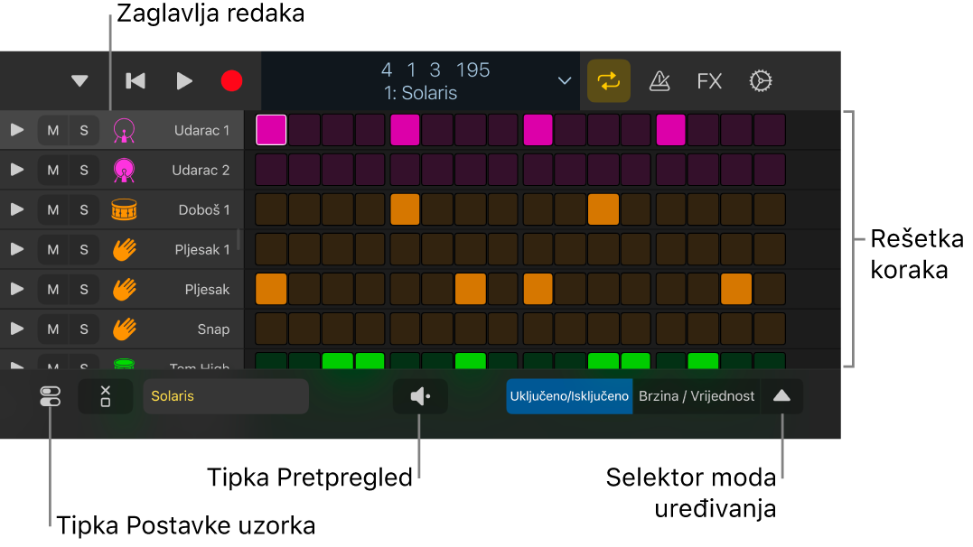Select the snare drum icon of Doboš 1

pyautogui.click(x=124, y=209)
